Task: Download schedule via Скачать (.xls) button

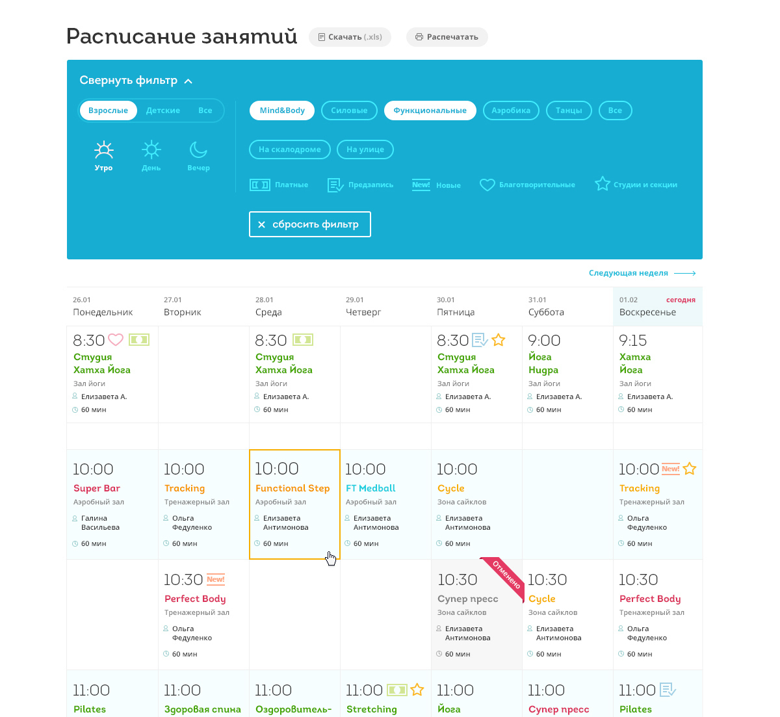Action: pyautogui.click(x=350, y=37)
